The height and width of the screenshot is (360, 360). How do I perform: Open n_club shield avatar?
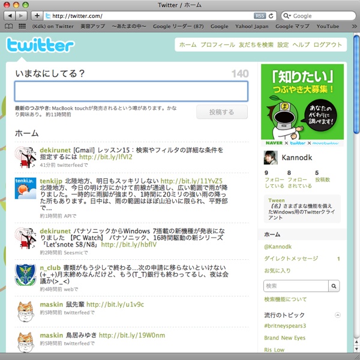point(25,275)
